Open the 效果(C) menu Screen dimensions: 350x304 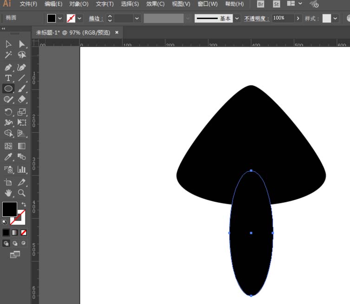[x=155, y=4]
